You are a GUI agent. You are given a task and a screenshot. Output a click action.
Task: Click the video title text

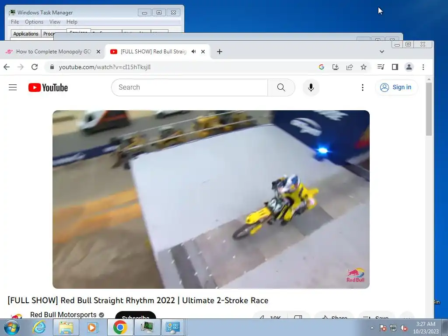[138, 301]
